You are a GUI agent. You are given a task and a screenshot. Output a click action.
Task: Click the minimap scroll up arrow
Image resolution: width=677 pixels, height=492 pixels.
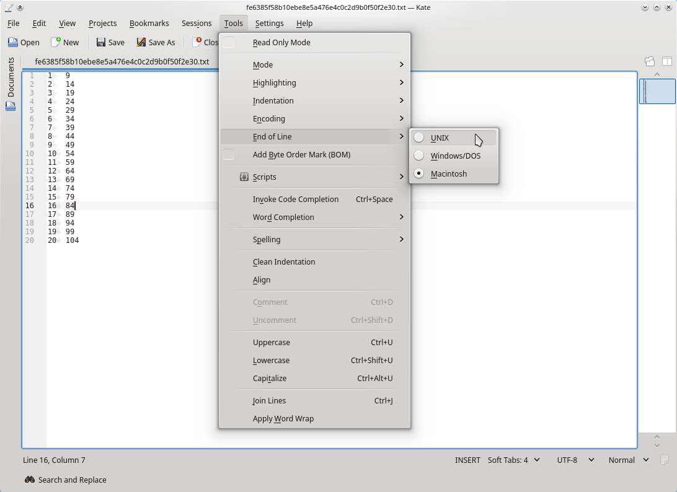[657, 74]
